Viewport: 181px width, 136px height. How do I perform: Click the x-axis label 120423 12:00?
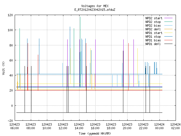point(63,126)
